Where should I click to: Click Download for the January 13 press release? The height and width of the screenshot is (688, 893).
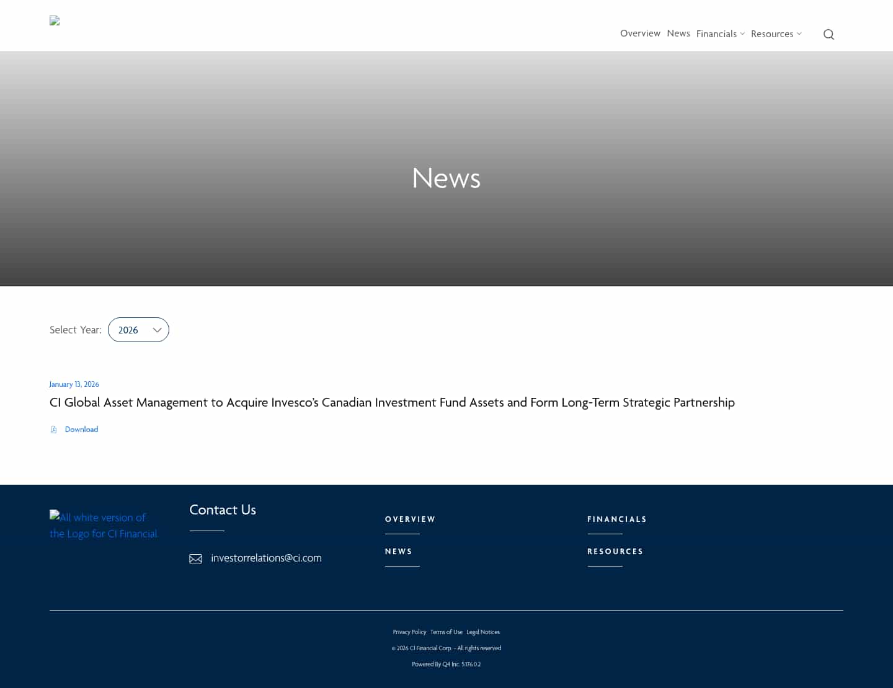click(81, 429)
